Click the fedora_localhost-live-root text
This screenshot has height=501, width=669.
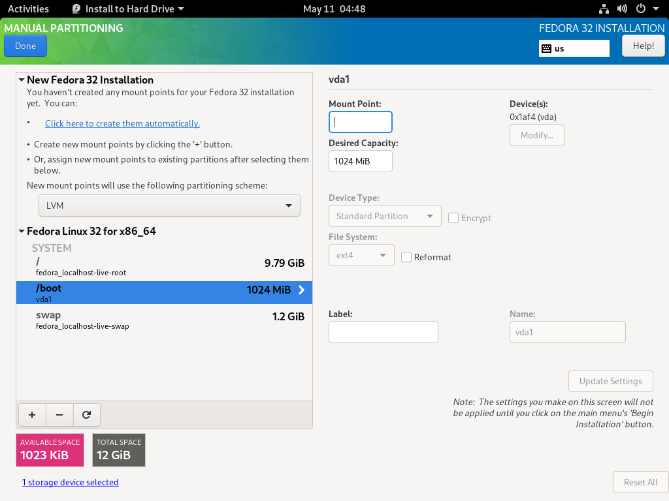point(81,273)
